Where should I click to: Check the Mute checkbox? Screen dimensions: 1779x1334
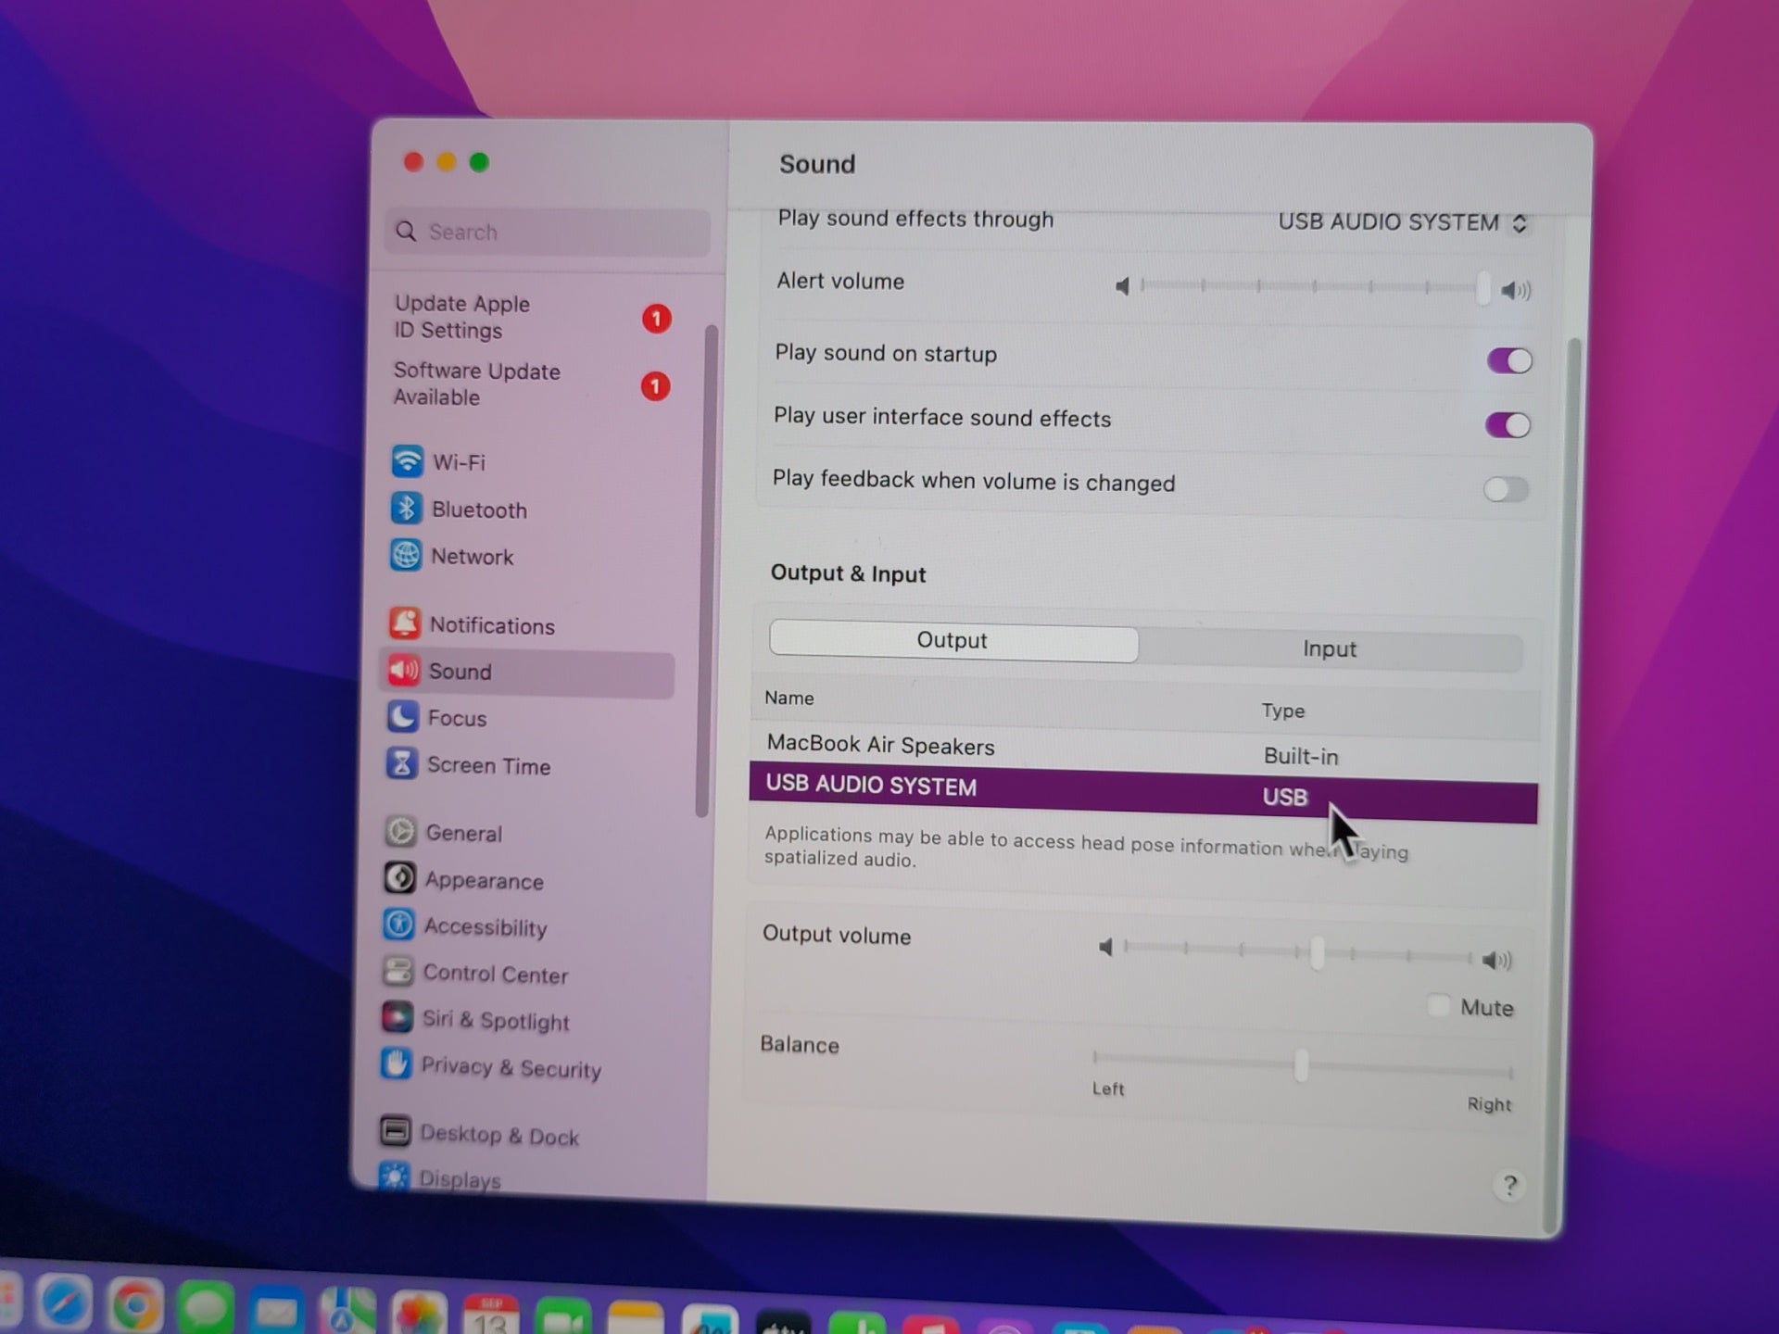[1438, 1006]
